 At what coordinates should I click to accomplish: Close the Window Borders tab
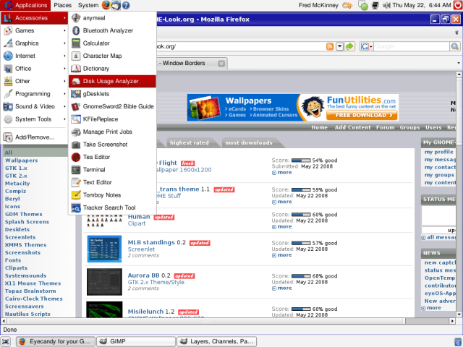pos(221,64)
